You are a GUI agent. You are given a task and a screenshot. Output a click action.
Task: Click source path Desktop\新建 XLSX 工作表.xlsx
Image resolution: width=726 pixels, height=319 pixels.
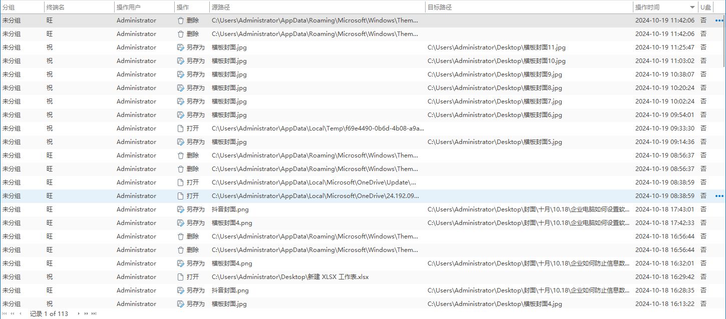(x=290, y=277)
